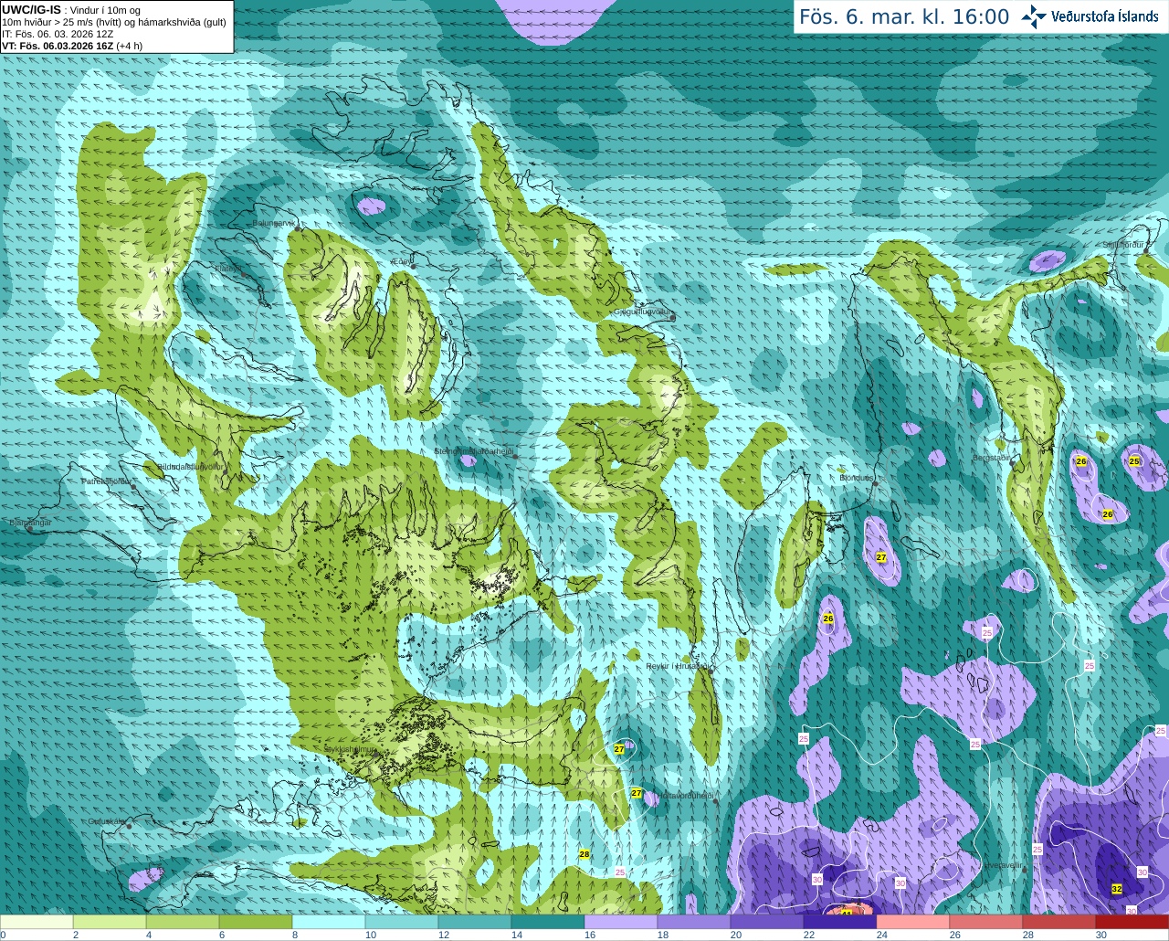Click the legend value 16
Image resolution: width=1169 pixels, height=941 pixels.
590,936
